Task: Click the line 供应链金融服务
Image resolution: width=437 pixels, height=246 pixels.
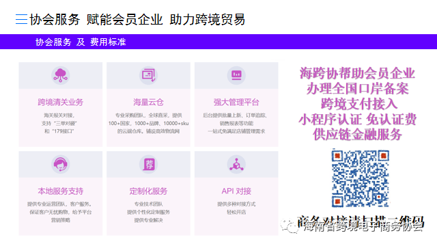Action: pos(357,135)
